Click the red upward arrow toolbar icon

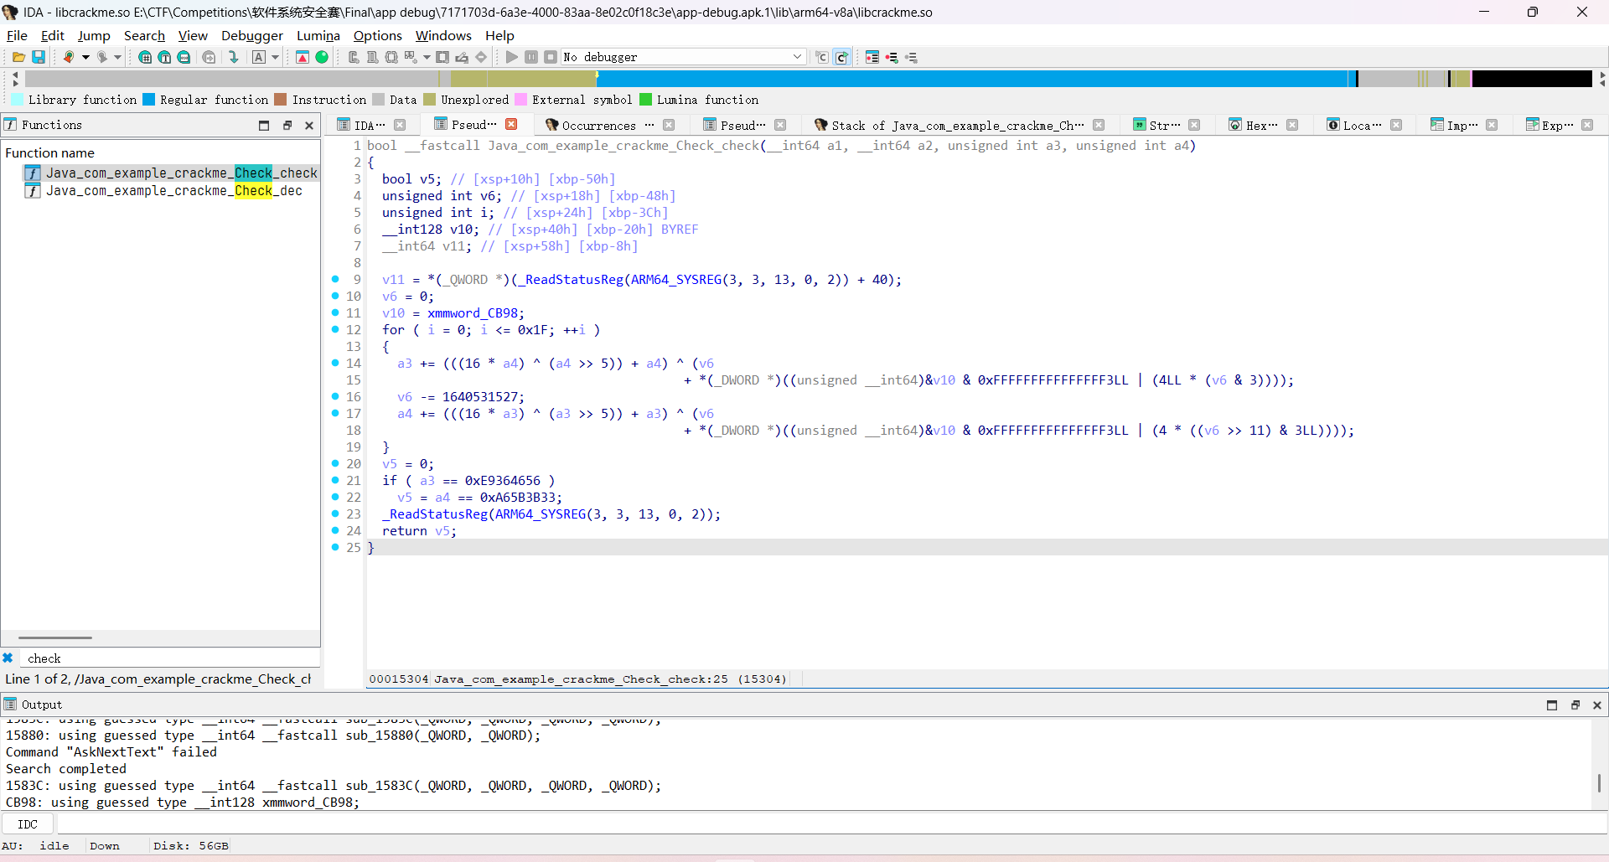pos(303,57)
